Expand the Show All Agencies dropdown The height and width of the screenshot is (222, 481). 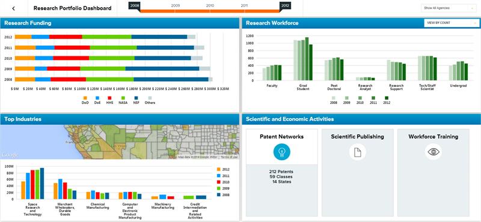click(x=449, y=8)
